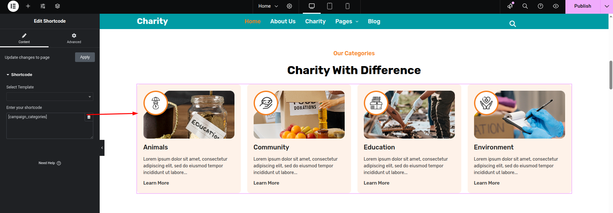Click the Publish button

click(x=583, y=6)
